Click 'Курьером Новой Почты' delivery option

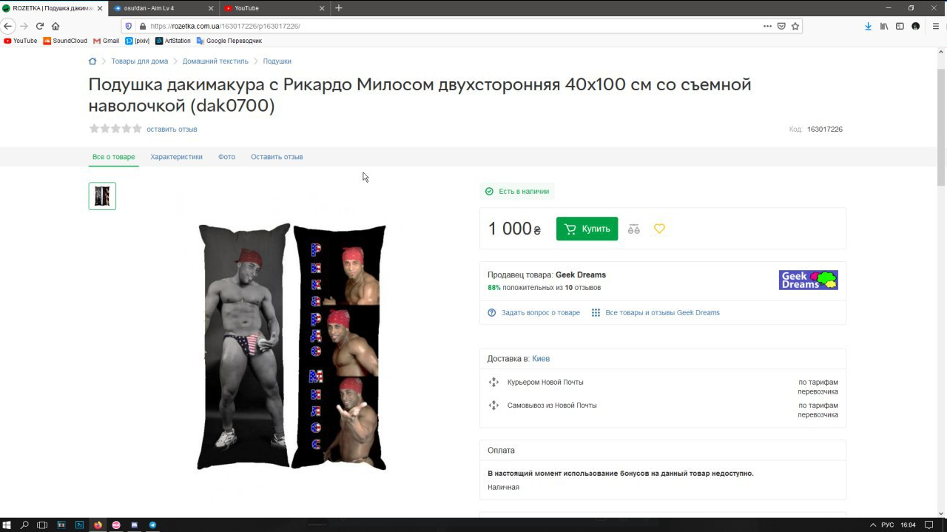click(x=545, y=383)
